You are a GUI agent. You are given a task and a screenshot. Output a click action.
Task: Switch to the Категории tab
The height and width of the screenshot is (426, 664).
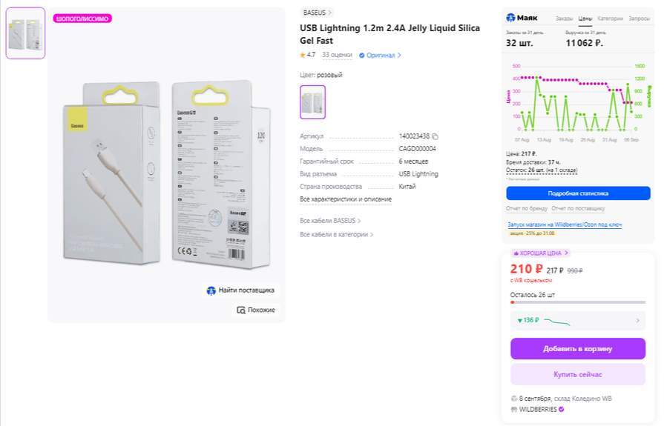[x=611, y=18]
